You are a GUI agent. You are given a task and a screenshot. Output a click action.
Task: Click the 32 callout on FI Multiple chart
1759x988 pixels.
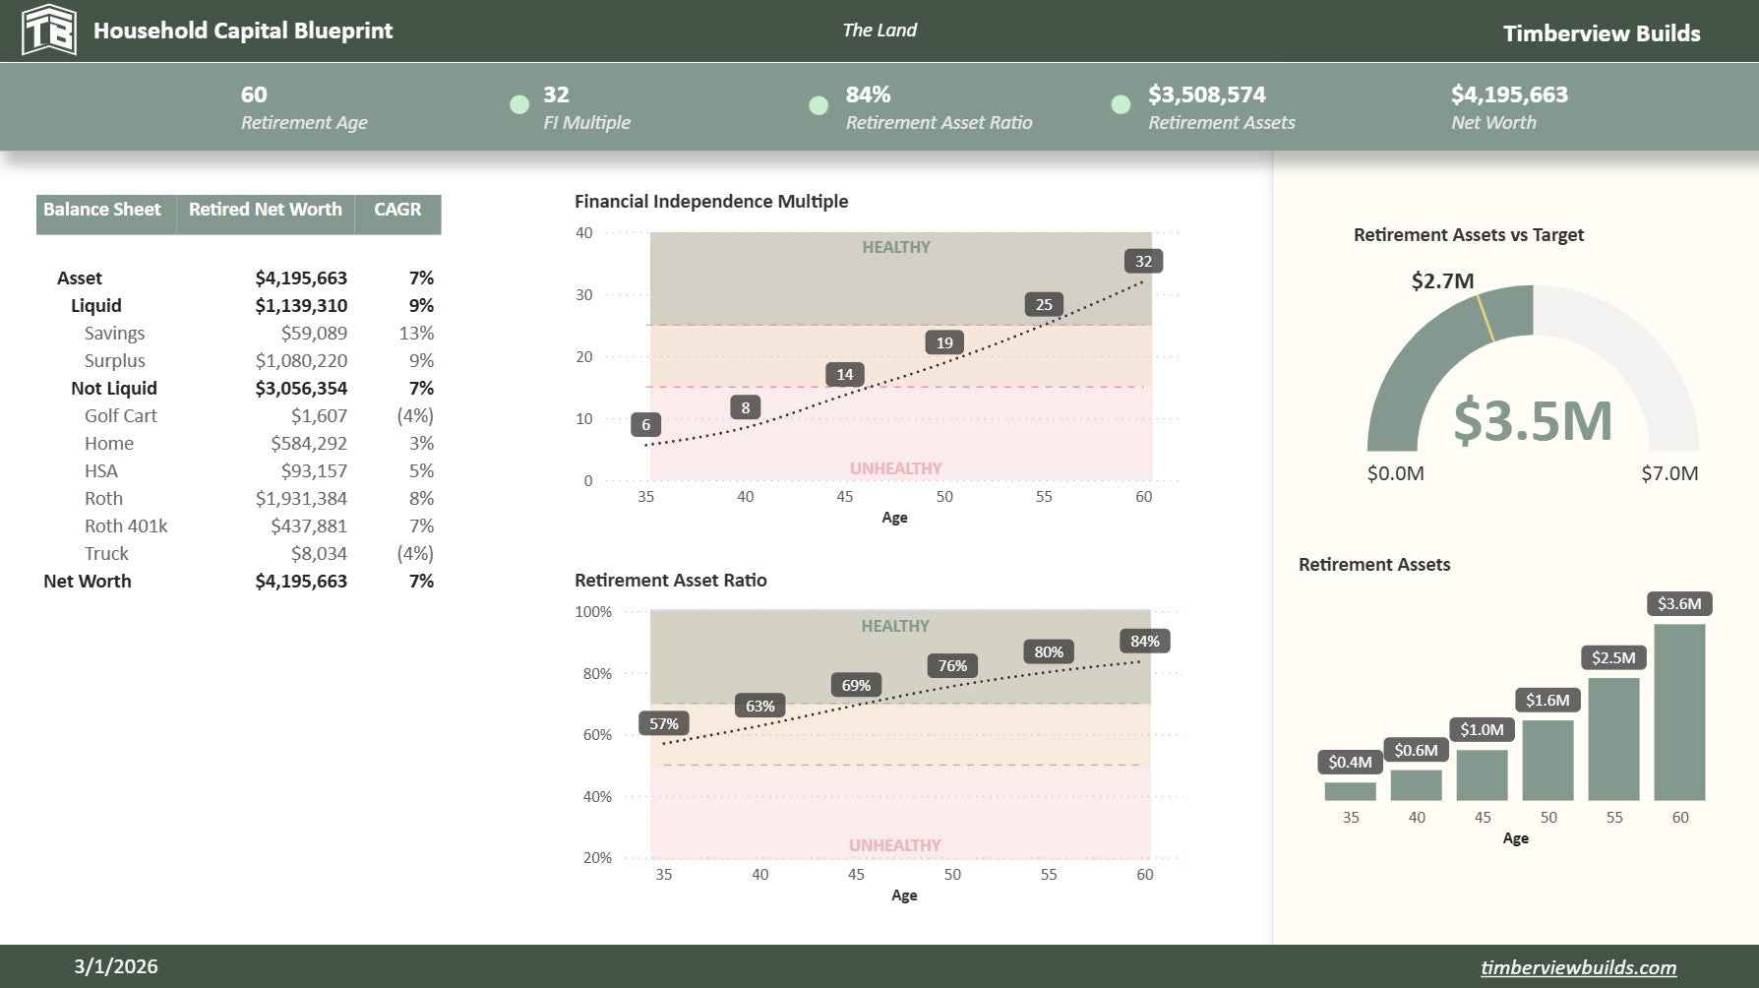click(x=1143, y=262)
